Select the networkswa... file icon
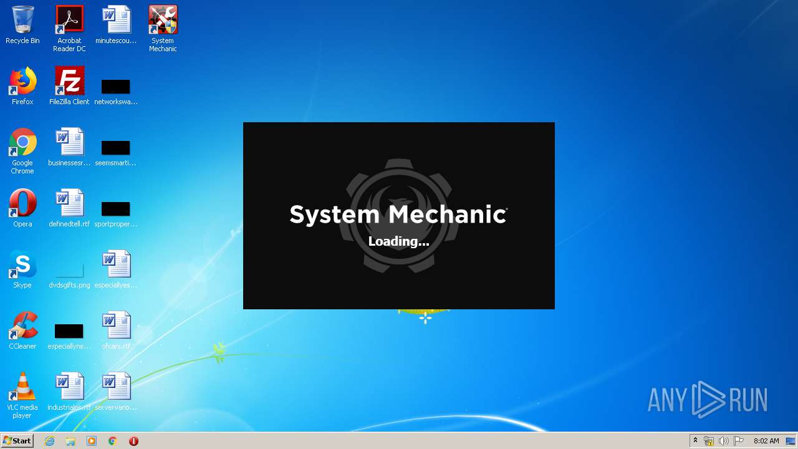Viewport: 798px width, 449px height. 116,87
